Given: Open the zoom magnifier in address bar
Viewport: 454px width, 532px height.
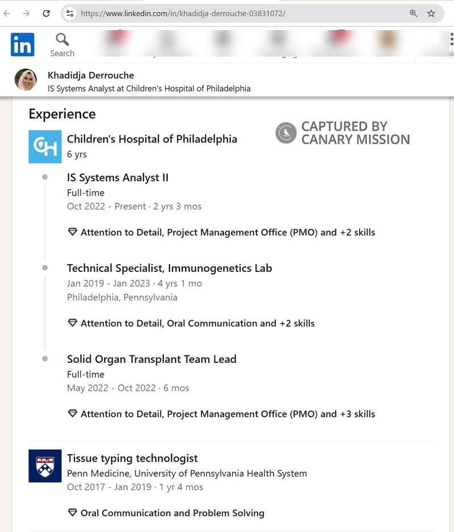Looking at the screenshot, I should pyautogui.click(x=413, y=14).
